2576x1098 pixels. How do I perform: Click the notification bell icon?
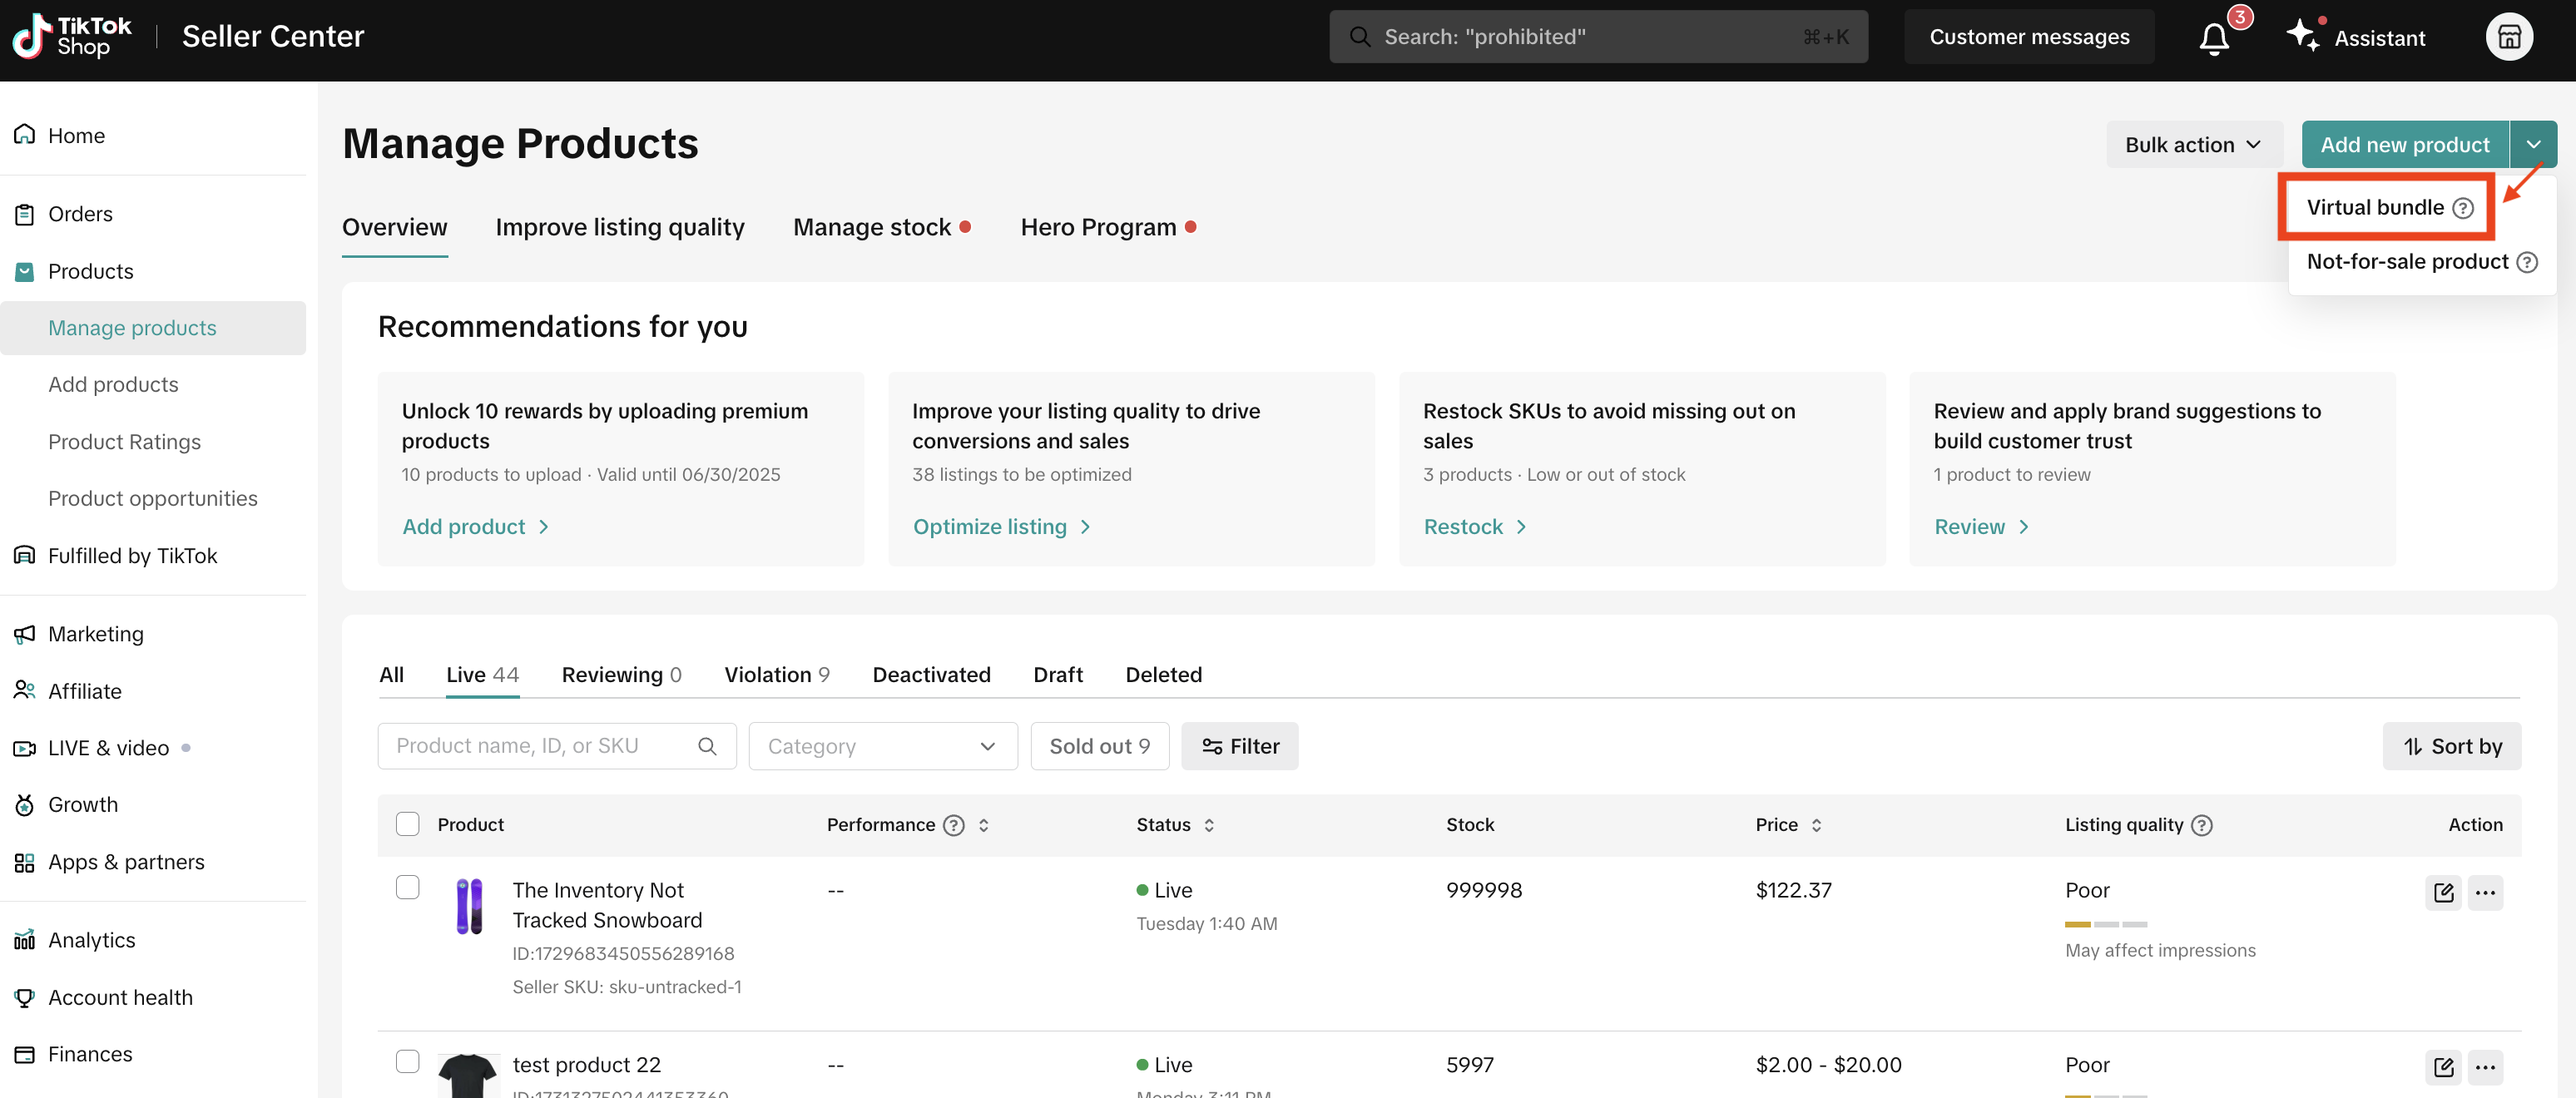pyautogui.click(x=2213, y=39)
